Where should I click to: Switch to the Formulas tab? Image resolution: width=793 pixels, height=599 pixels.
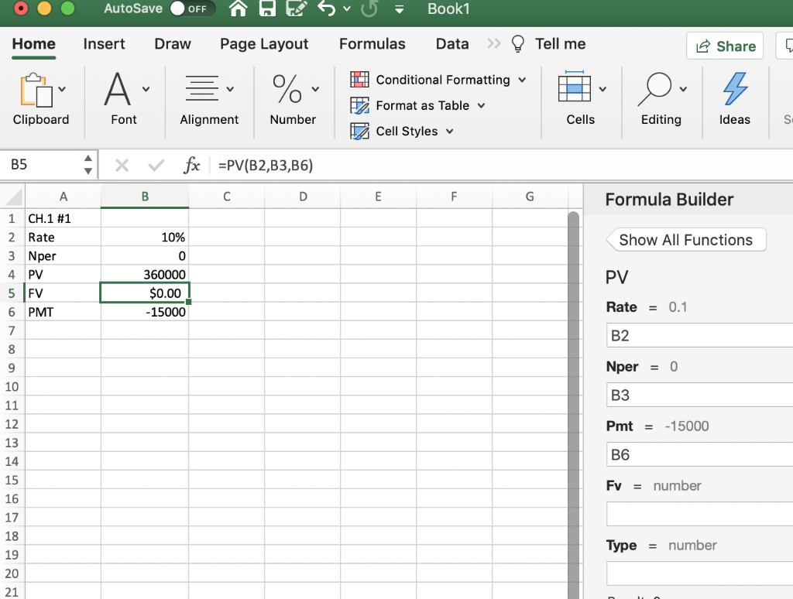(372, 44)
